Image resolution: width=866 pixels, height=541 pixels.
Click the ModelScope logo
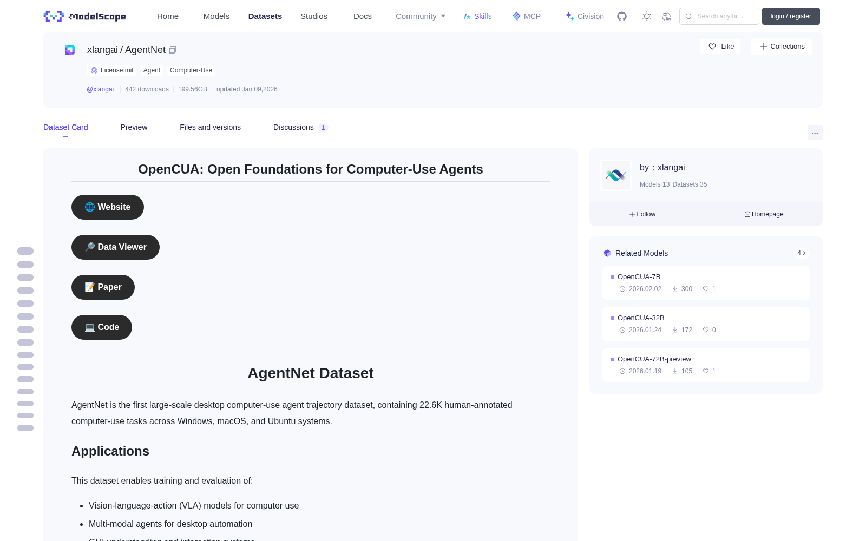point(85,16)
